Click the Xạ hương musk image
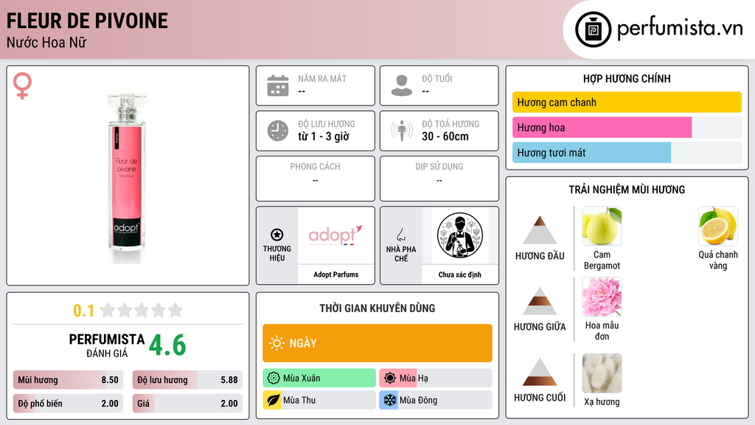The height and width of the screenshot is (425, 755). click(602, 373)
